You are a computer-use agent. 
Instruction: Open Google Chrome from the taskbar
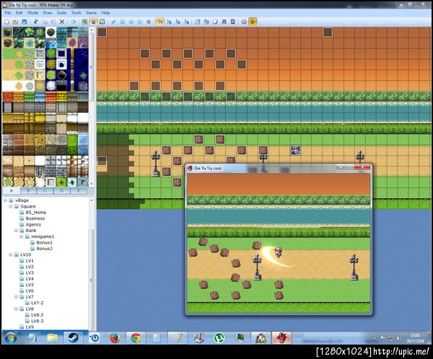click(136, 338)
